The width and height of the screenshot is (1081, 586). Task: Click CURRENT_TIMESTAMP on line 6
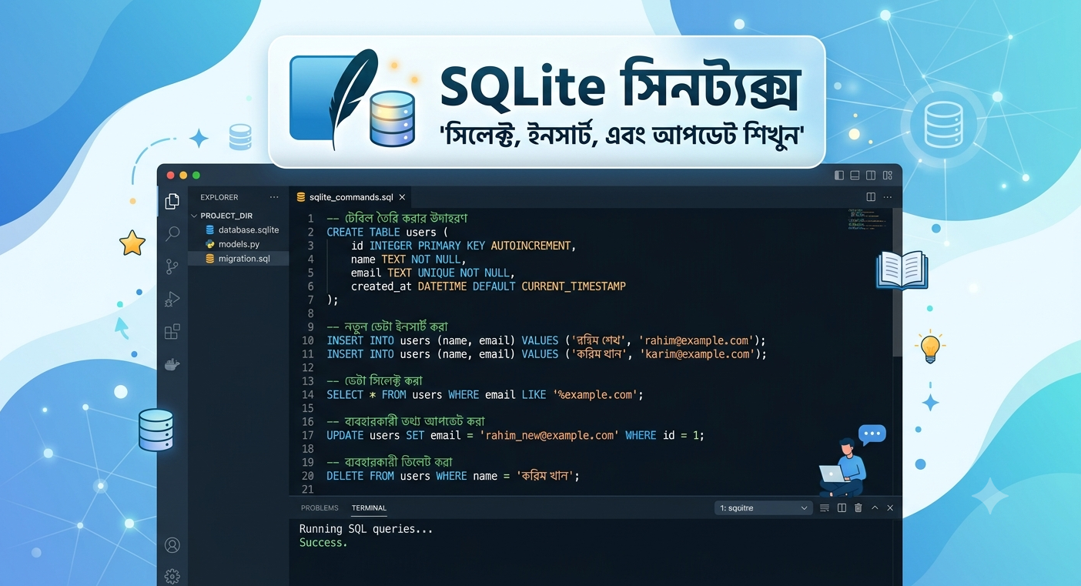[574, 286]
